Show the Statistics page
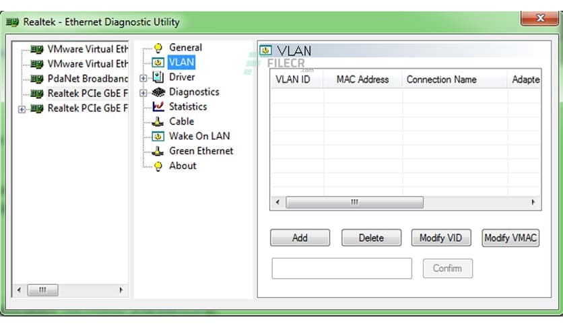563x326 pixels. pos(188,106)
